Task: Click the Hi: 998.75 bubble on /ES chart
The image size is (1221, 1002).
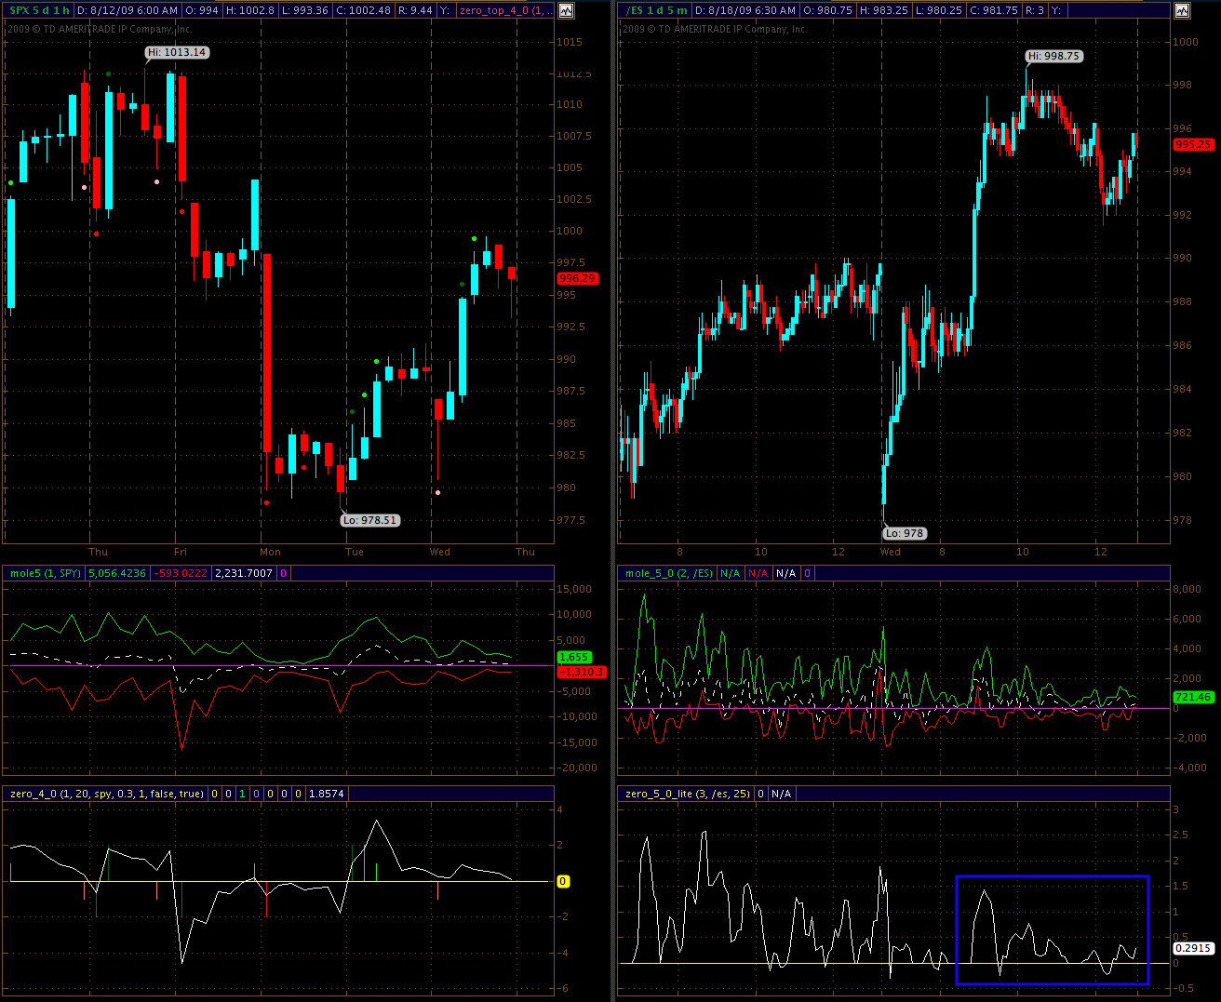Action: click(1054, 56)
